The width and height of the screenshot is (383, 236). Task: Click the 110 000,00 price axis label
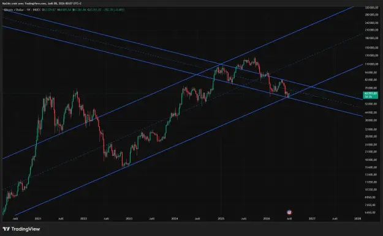(371, 64)
